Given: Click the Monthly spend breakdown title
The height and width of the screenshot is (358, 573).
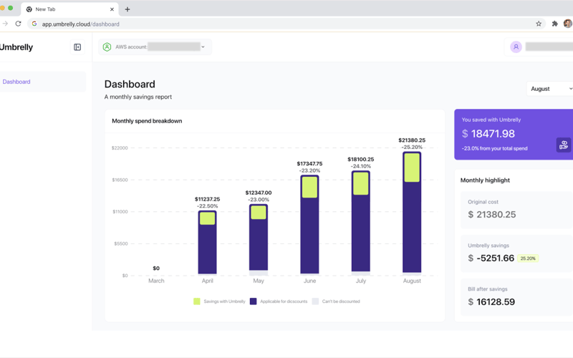Looking at the screenshot, I should 147,121.
